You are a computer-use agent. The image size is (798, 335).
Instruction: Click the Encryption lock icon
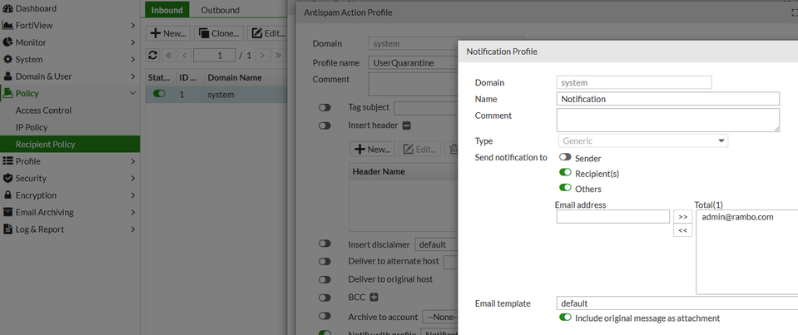[8, 195]
